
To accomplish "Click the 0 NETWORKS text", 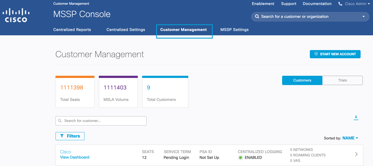I will point(301,150).
